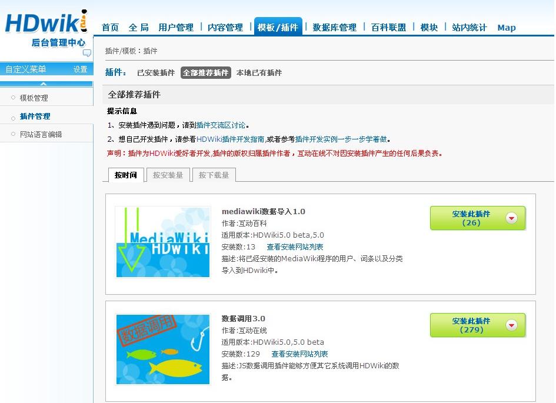Viewport: 556px width, 403px height.
Task: Open the 全局 menu
Action: click(139, 27)
